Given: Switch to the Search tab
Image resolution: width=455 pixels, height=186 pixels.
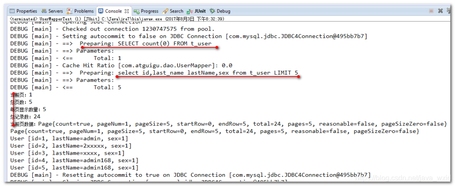Looking at the screenshot, I should pos(173,11).
